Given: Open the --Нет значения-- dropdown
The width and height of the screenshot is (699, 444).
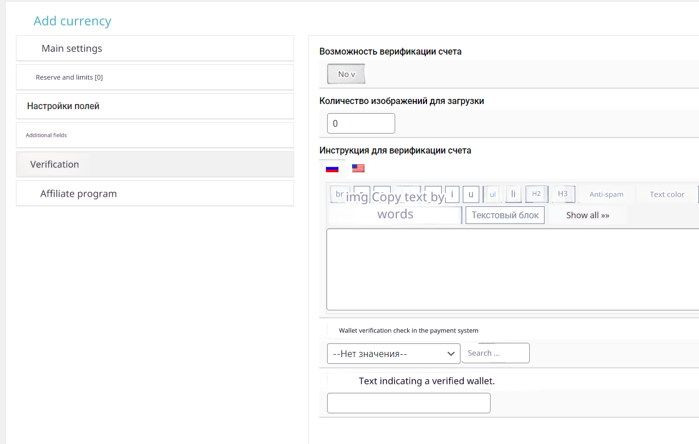Looking at the screenshot, I should click(394, 354).
